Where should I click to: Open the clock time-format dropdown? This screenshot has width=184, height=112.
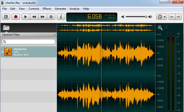pos(162,17)
